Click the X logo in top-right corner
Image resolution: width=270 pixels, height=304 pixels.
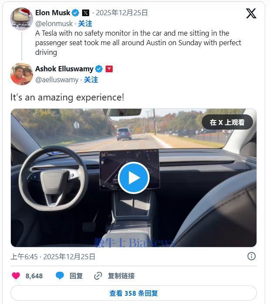point(251,13)
